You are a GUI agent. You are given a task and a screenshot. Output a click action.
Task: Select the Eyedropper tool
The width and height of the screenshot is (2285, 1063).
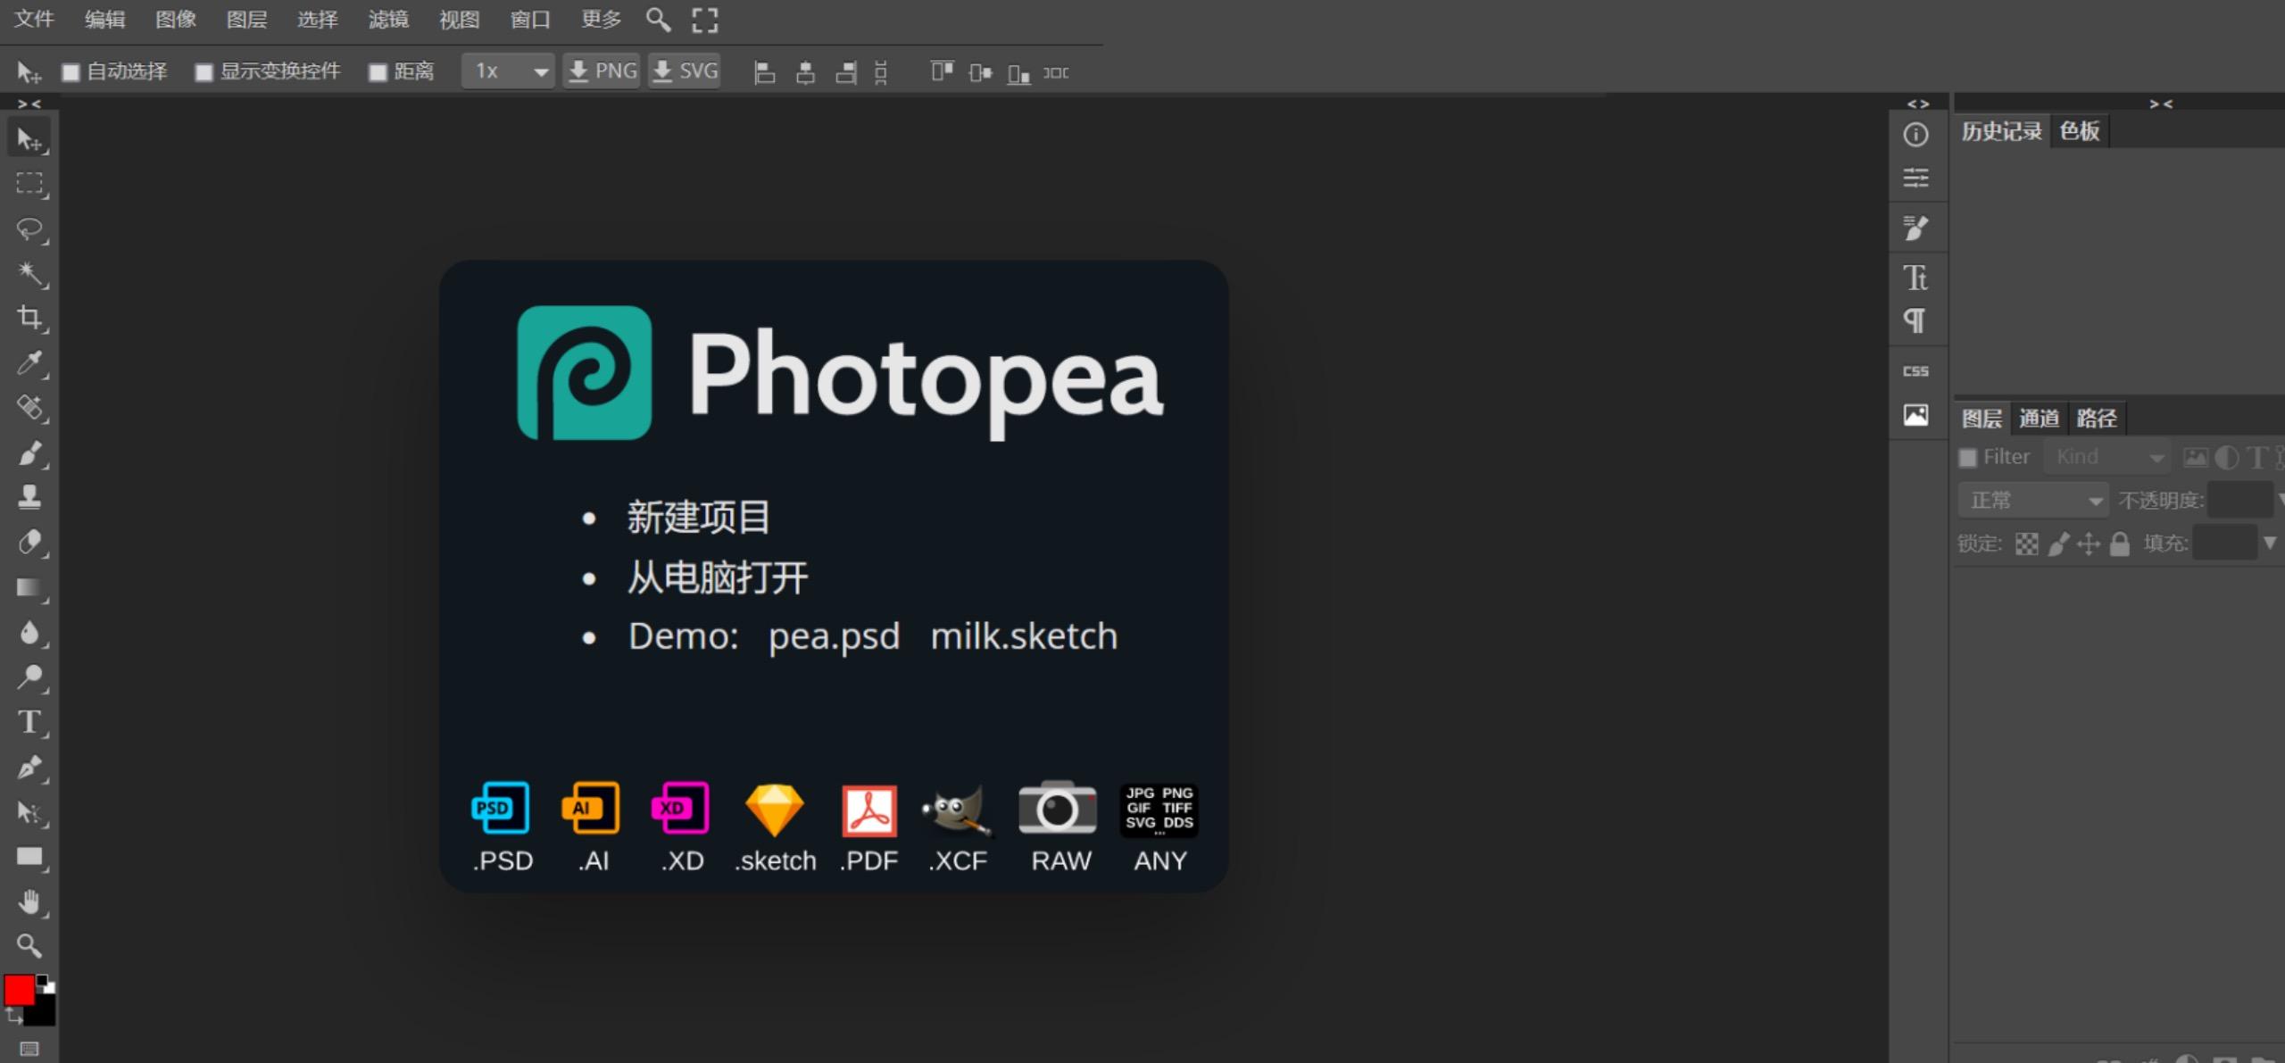pyautogui.click(x=29, y=363)
